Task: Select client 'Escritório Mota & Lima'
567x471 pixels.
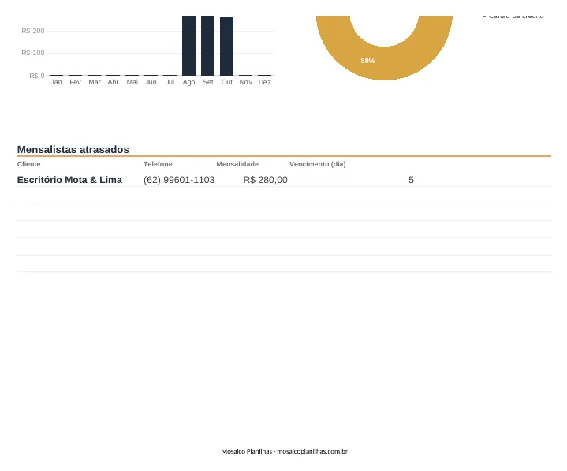Action: point(69,180)
